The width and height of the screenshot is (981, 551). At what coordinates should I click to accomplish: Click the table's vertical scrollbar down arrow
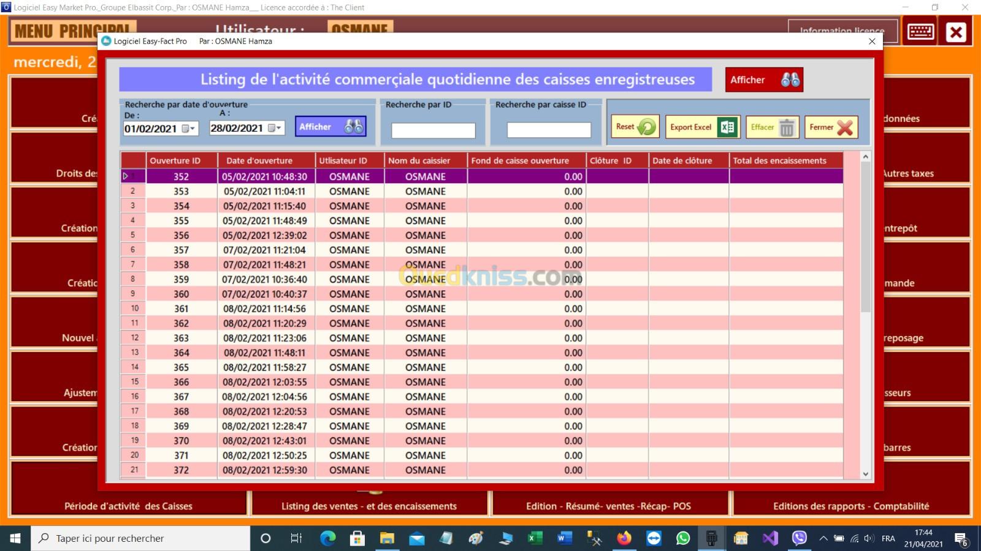coord(865,474)
